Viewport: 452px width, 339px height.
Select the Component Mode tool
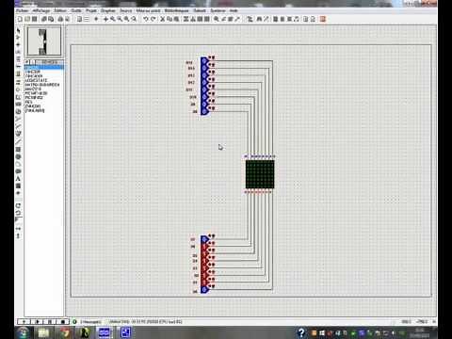click(x=18, y=38)
